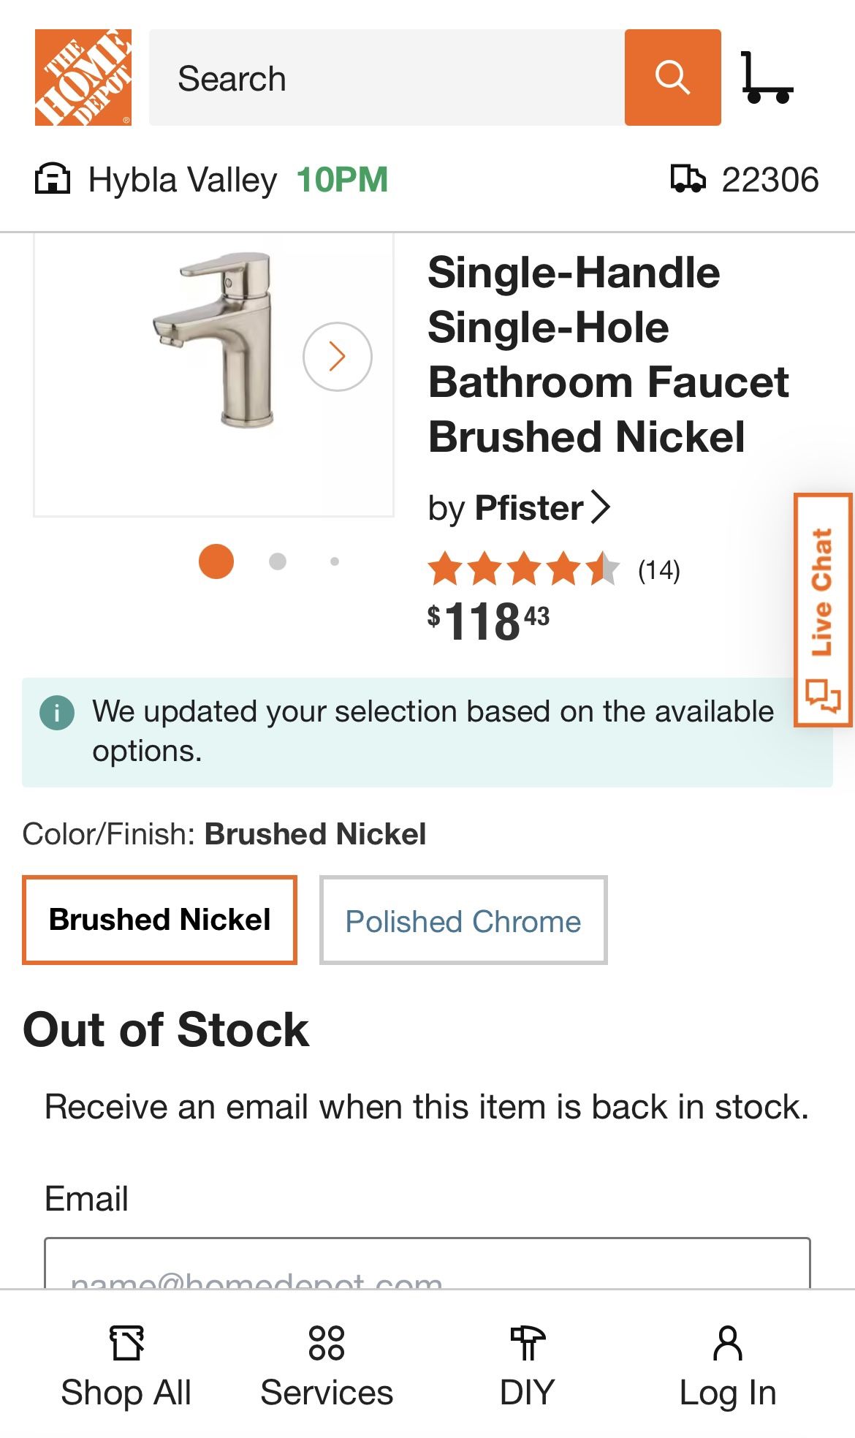Open the 14 customer reviews link
This screenshot has width=855, height=1438.
coord(658,572)
